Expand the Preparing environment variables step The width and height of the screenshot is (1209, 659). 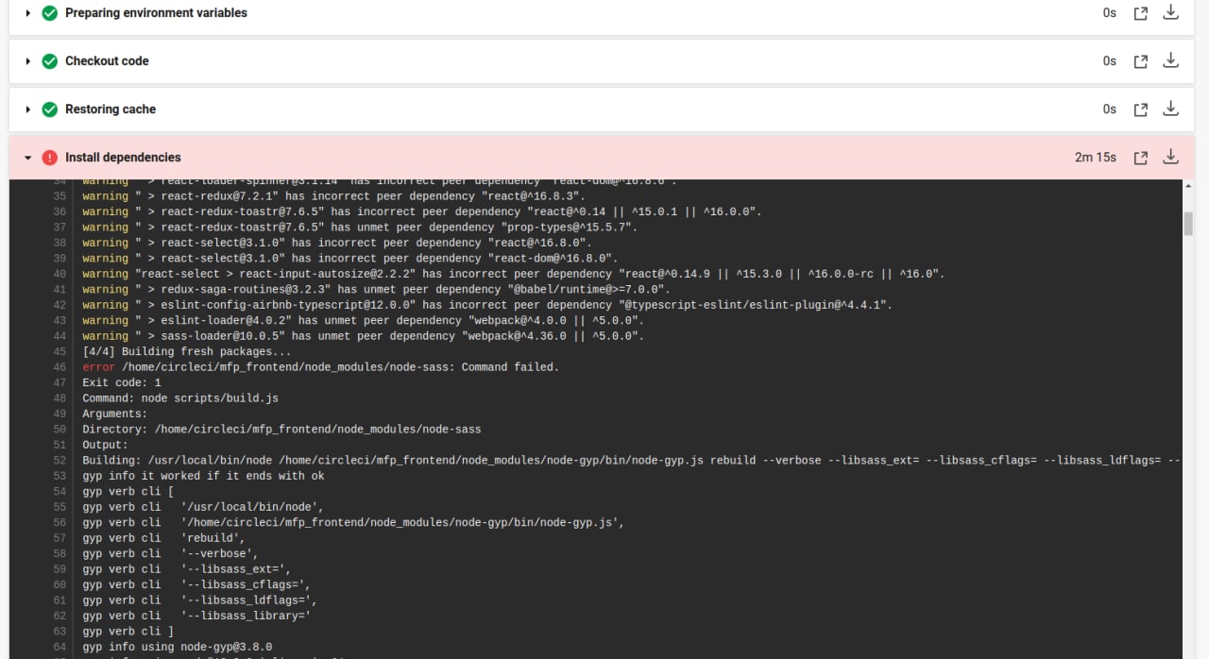pyautogui.click(x=28, y=13)
